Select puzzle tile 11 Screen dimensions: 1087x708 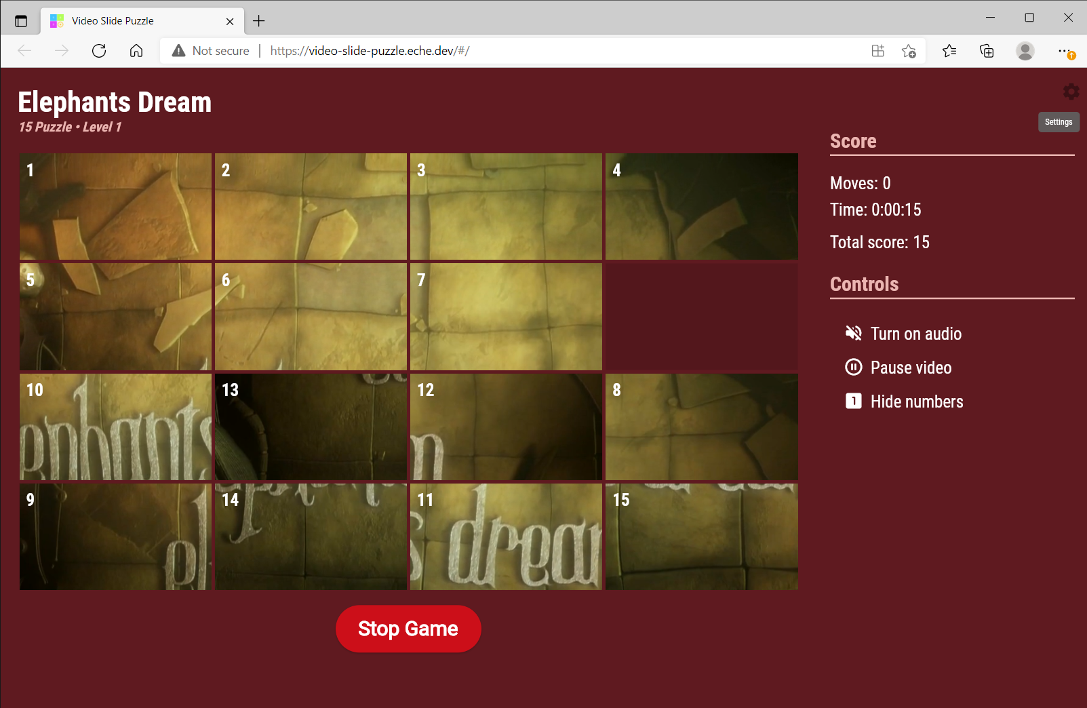pyautogui.click(x=506, y=536)
